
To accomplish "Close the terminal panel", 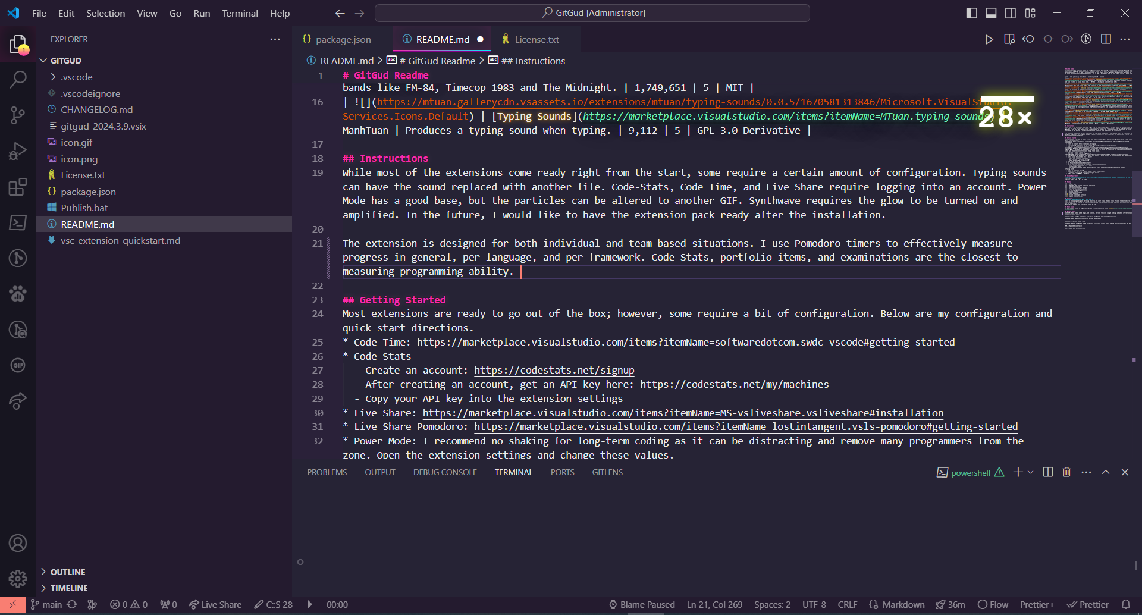I will click(1125, 472).
